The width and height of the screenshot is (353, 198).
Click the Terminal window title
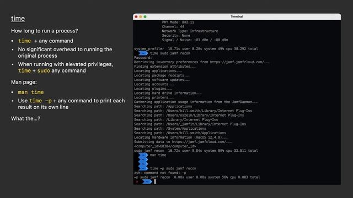[237, 16]
